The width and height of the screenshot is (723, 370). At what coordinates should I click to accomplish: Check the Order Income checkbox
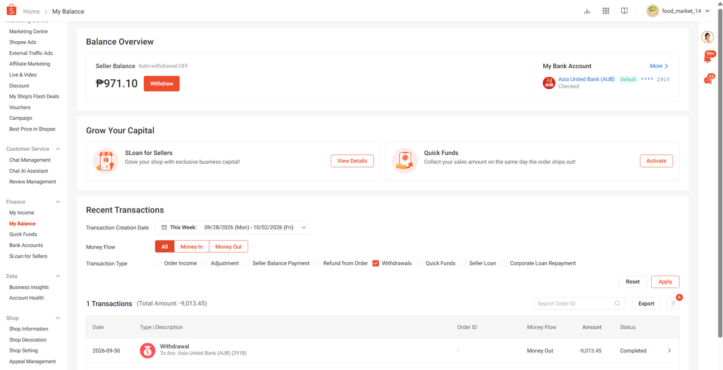(x=159, y=263)
